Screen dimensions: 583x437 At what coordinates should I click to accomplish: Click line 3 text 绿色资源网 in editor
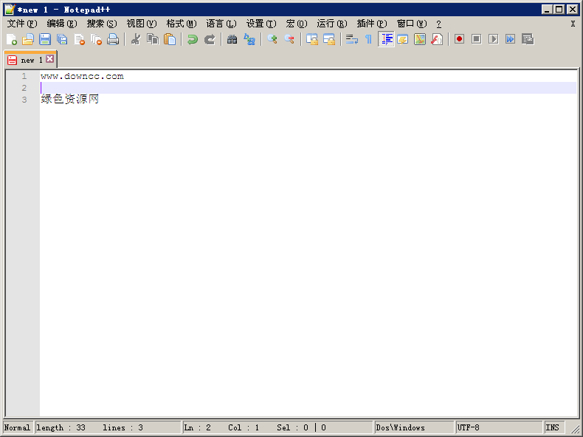click(x=70, y=100)
